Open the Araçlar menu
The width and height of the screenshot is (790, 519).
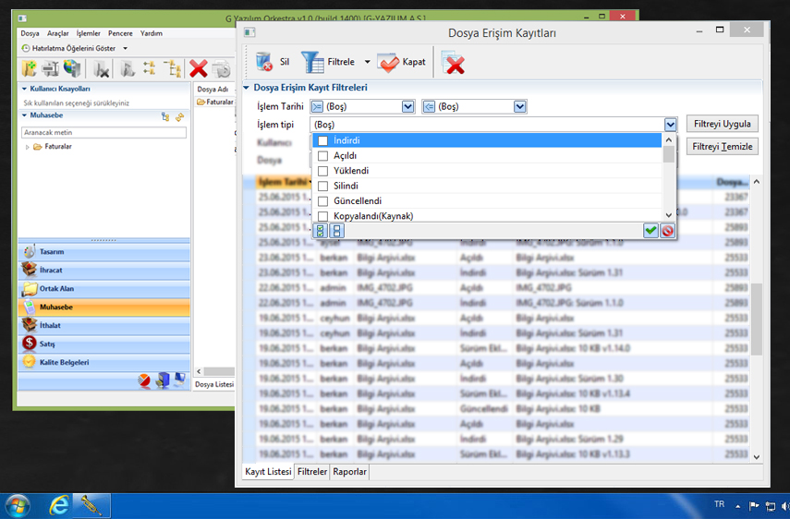[x=58, y=33]
